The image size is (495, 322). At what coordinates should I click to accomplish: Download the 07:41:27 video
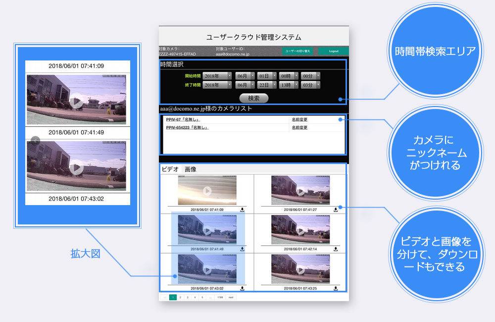tap(336, 210)
